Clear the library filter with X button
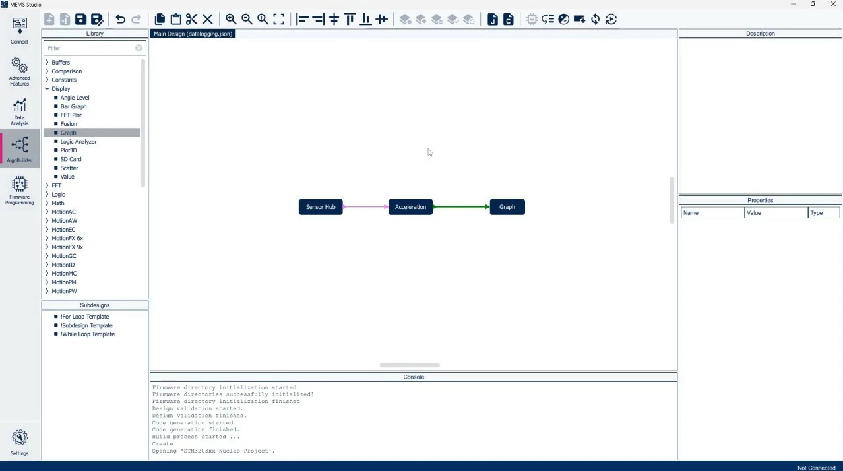 pos(139,48)
